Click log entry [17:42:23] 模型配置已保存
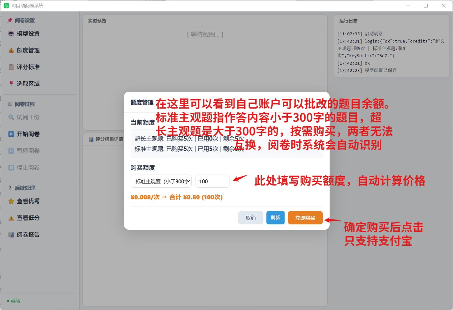This screenshot has width=453, height=310. 367,70
